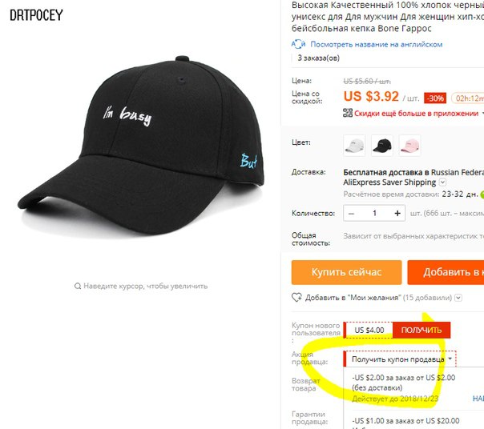Screen dimensions: 484x429
Task: Click the magnifier icon under product image
Action: pyautogui.click(x=78, y=286)
